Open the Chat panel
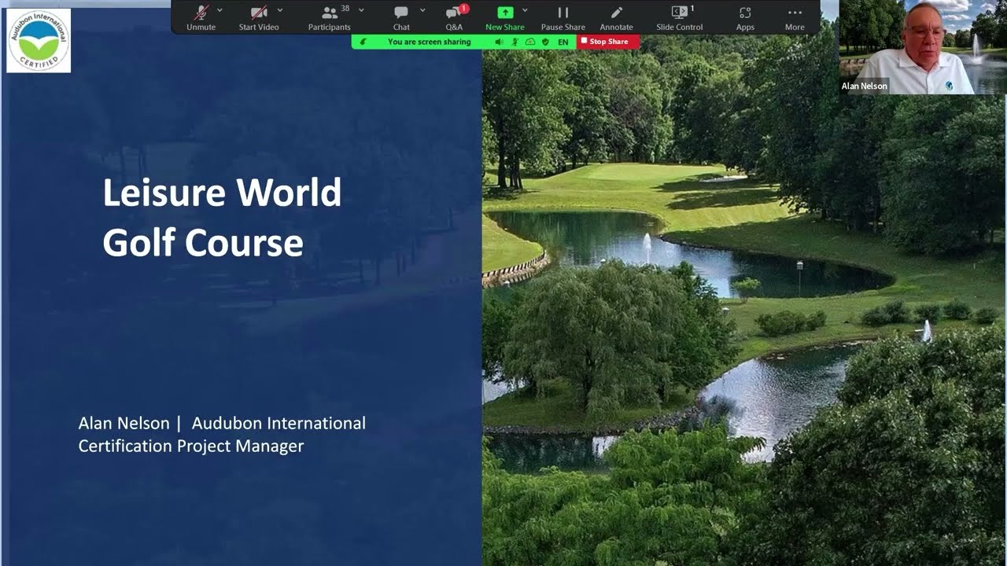This screenshot has width=1007, height=566. (x=401, y=17)
